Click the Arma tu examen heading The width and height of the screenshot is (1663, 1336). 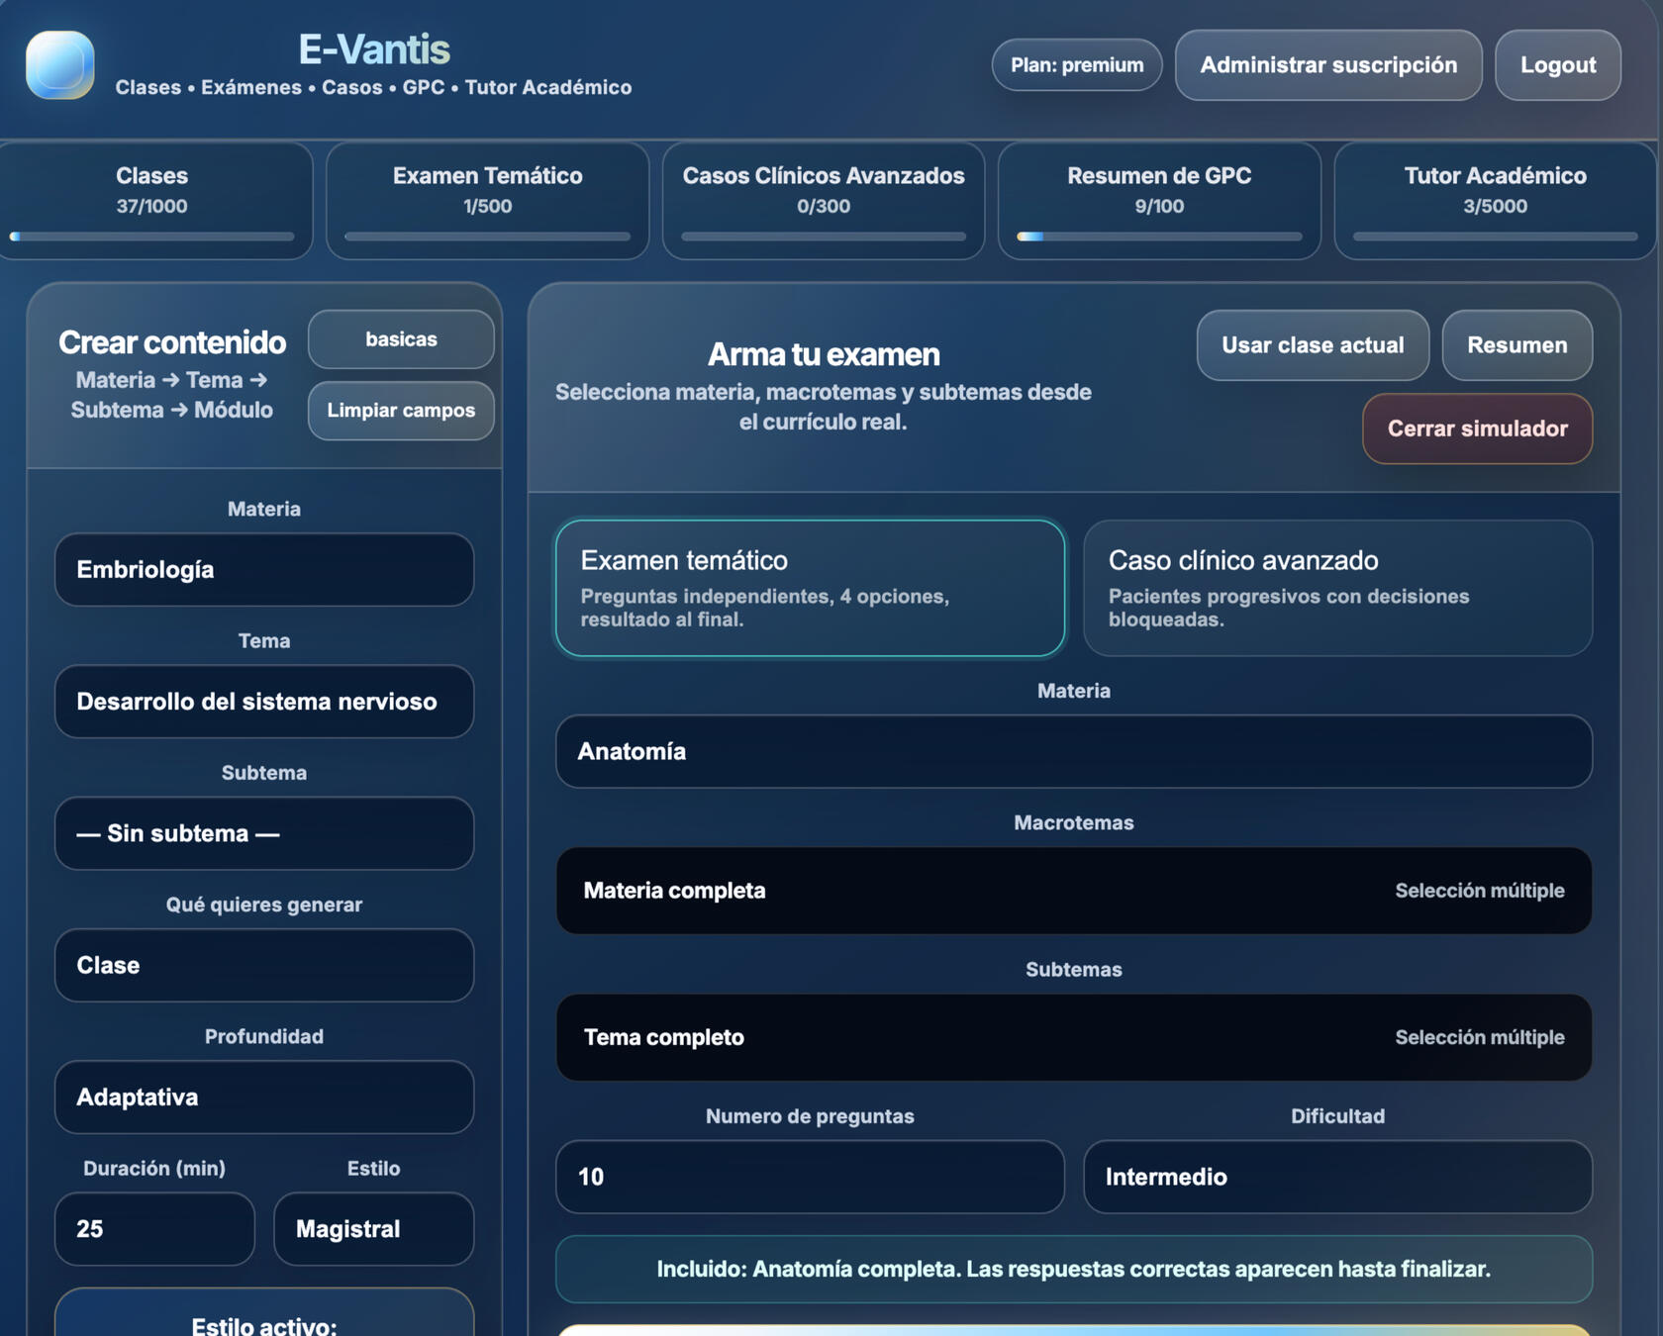[x=824, y=354]
